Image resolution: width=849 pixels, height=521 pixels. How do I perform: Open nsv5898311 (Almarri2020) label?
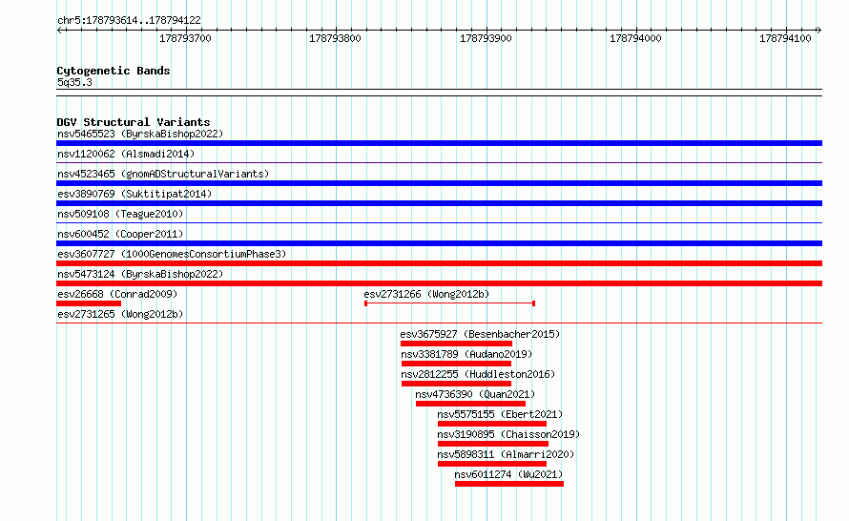[507, 454]
